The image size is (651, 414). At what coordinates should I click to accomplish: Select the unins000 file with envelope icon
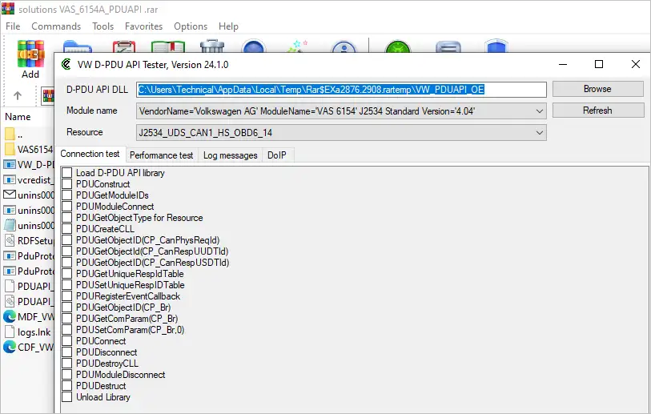click(29, 195)
